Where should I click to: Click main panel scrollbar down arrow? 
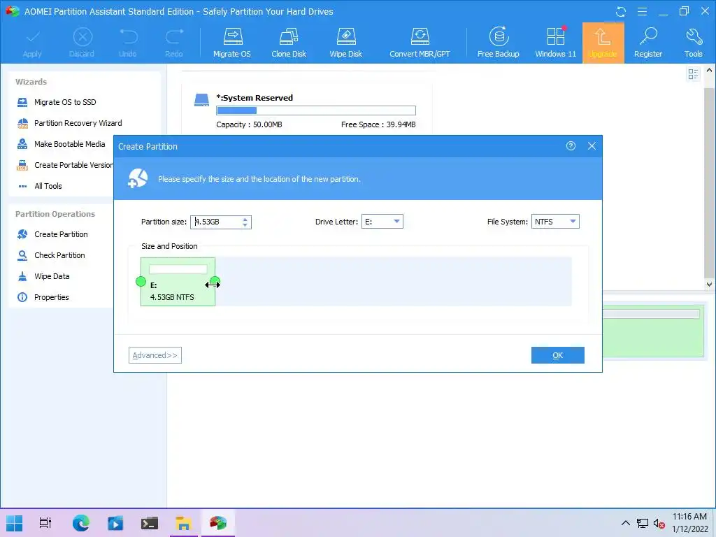coord(709,284)
